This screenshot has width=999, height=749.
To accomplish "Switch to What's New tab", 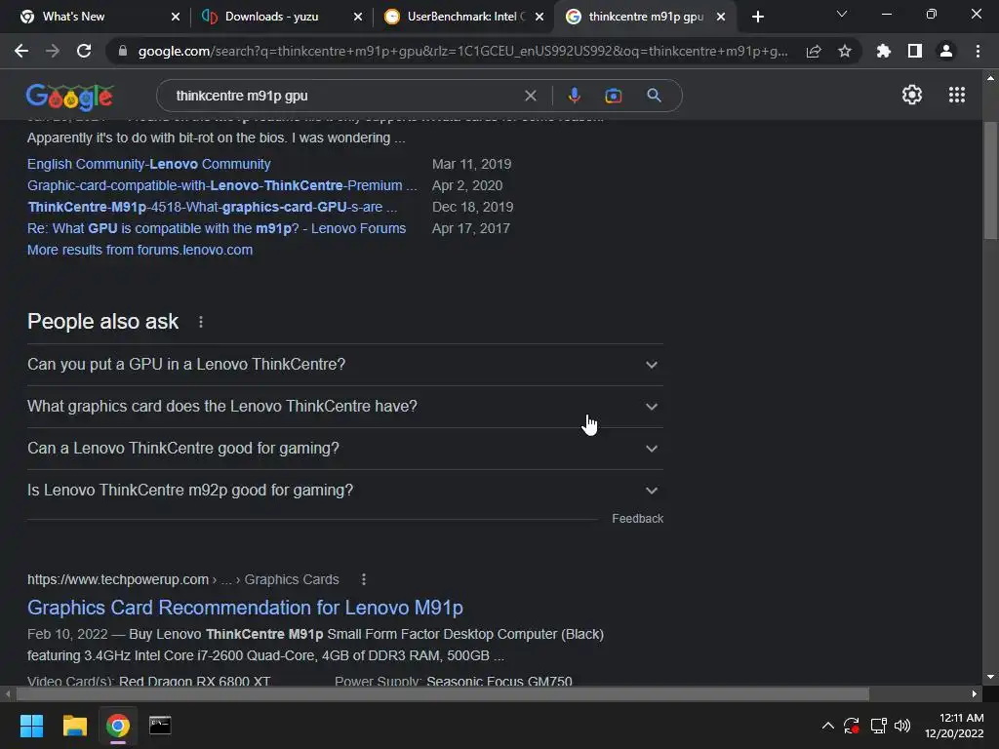I will click(x=96, y=17).
